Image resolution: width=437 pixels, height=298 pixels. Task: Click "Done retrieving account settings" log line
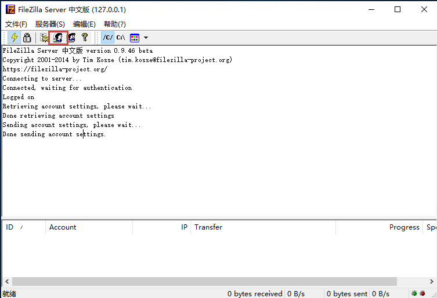coord(58,115)
